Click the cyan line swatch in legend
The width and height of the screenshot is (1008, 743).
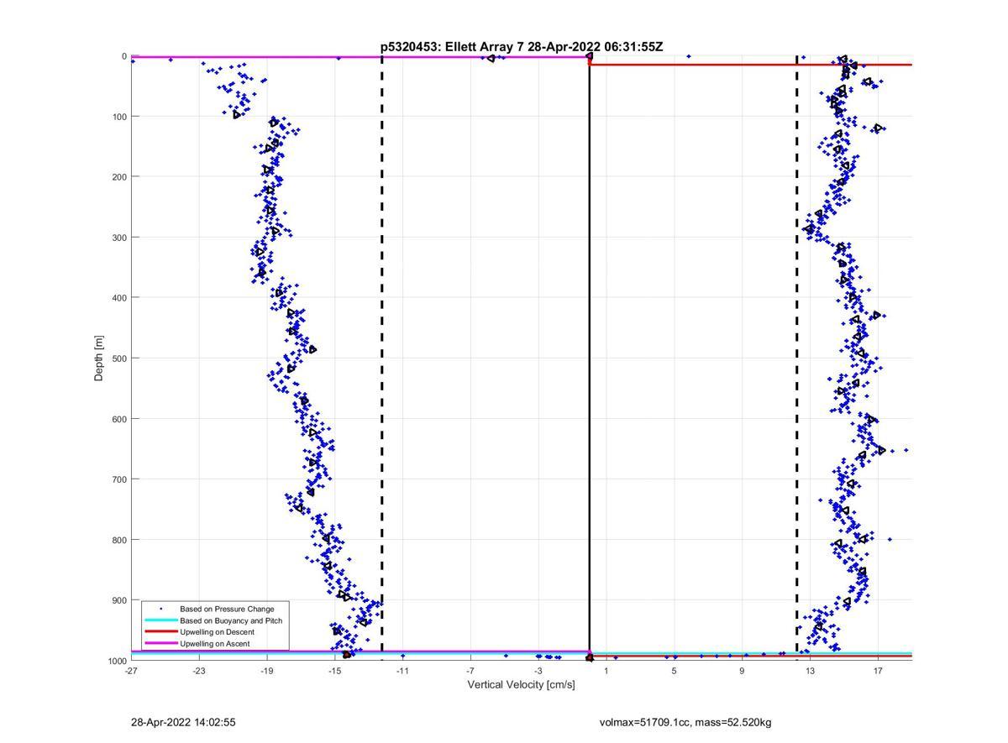tap(160, 620)
